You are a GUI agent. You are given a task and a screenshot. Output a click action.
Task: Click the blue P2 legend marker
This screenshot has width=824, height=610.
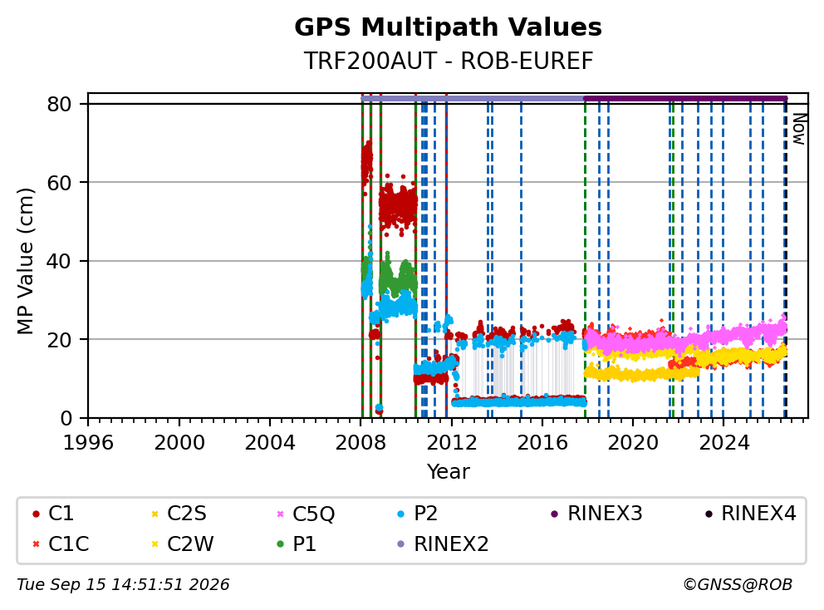pyautogui.click(x=401, y=514)
